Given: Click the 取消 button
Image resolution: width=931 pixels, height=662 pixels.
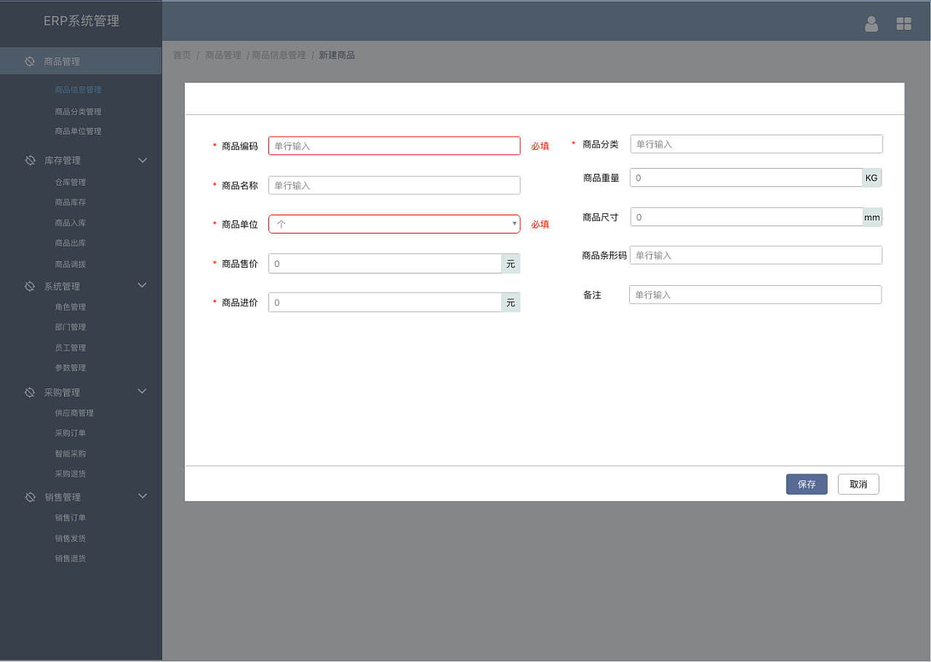Looking at the screenshot, I should 858,484.
